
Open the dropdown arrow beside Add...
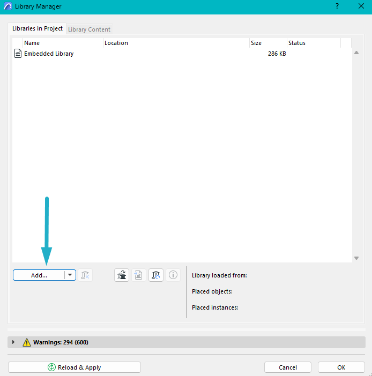point(70,275)
